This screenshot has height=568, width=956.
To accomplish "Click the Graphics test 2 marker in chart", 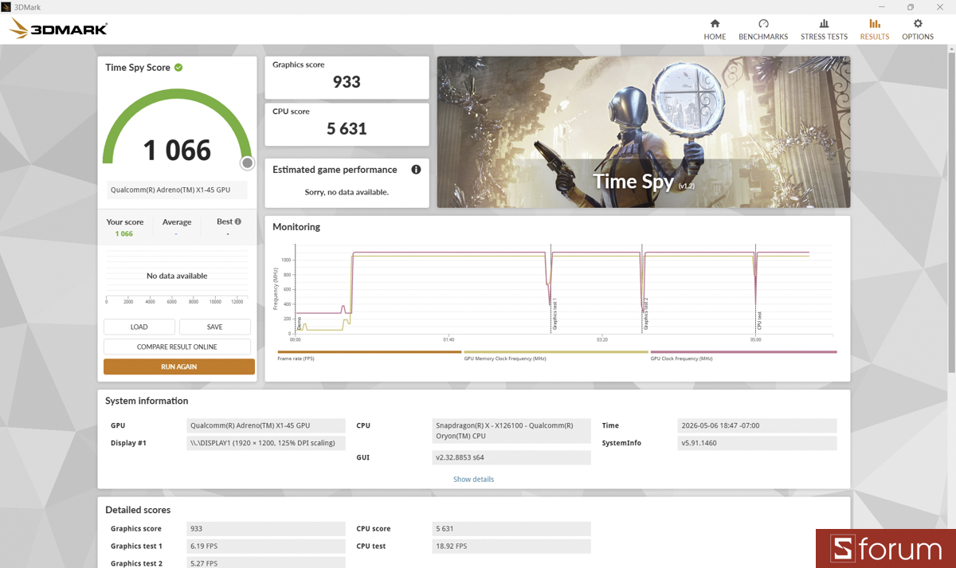I will point(645,314).
